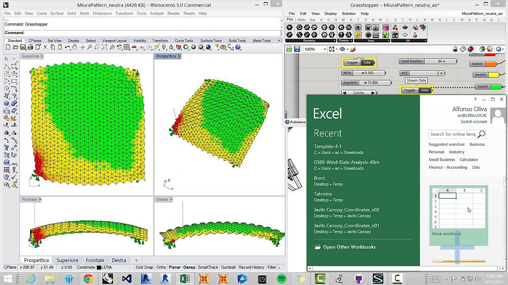Switch to the Mesh Tools toolbar tab

click(262, 41)
